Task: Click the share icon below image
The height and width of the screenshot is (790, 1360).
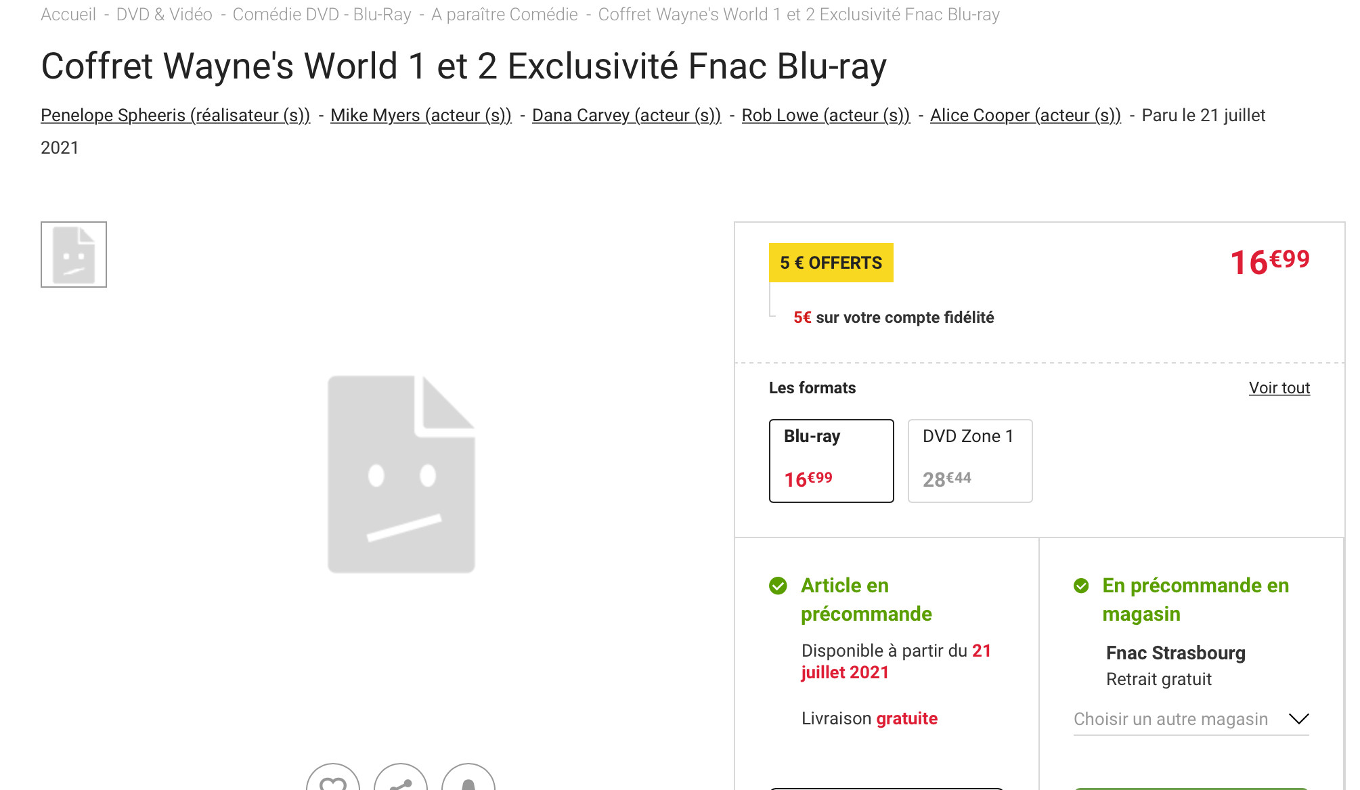Action: pos(401,778)
